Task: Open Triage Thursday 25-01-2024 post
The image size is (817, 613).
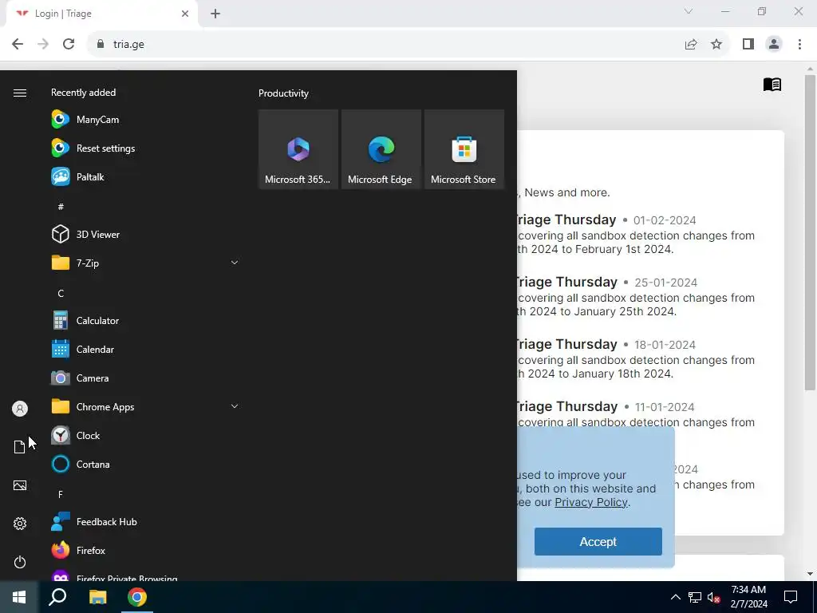Action: pyautogui.click(x=566, y=282)
